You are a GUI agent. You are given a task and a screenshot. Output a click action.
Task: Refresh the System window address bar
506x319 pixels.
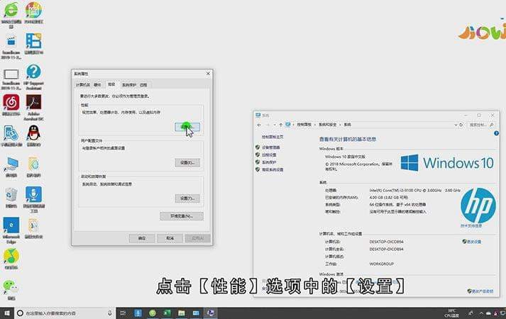point(461,125)
